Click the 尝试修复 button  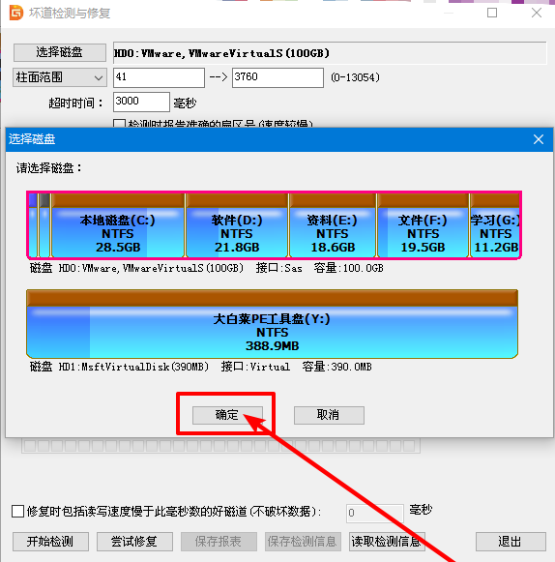134,542
